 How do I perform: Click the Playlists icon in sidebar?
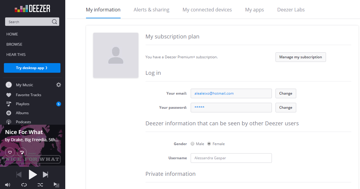(9, 104)
